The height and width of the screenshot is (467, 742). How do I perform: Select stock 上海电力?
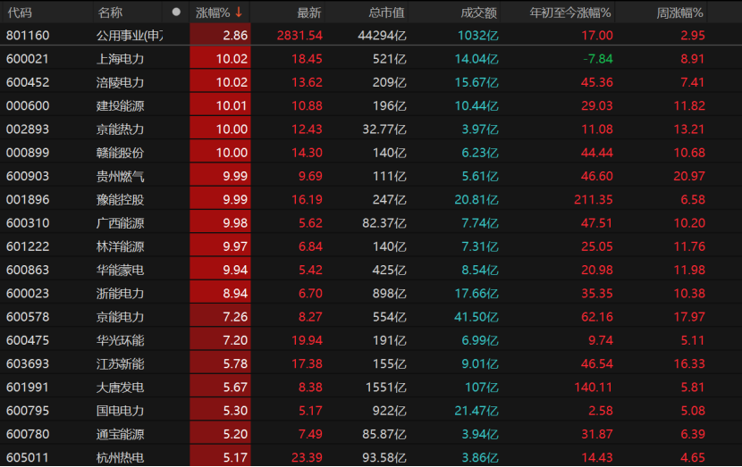(x=120, y=59)
